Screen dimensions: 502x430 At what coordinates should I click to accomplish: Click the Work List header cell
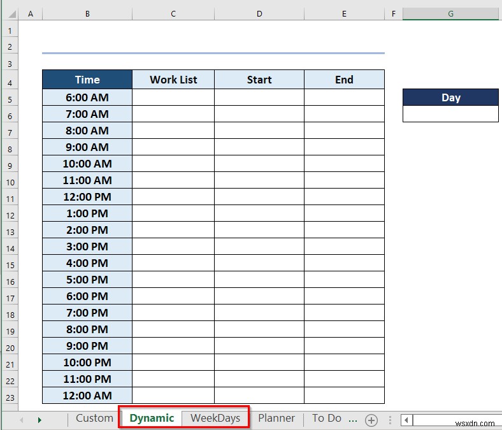[x=173, y=80]
